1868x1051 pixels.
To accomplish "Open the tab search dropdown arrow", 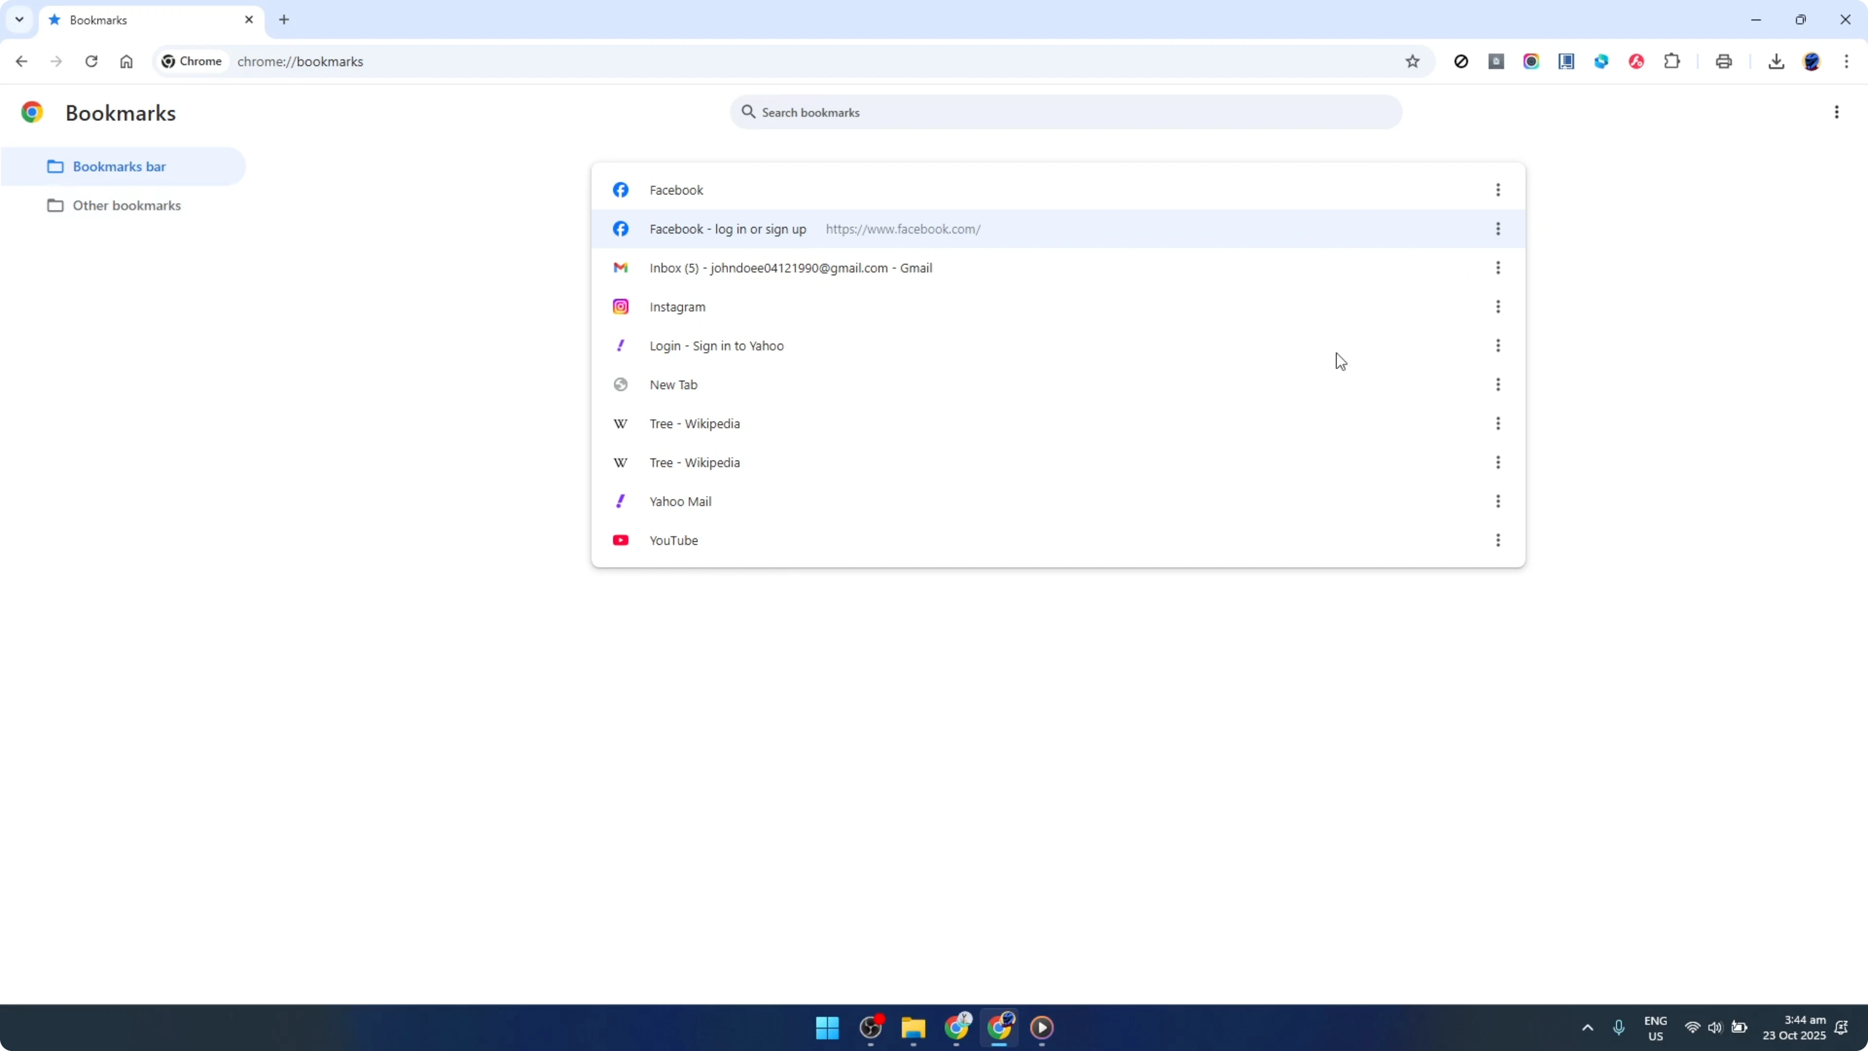I will point(20,20).
